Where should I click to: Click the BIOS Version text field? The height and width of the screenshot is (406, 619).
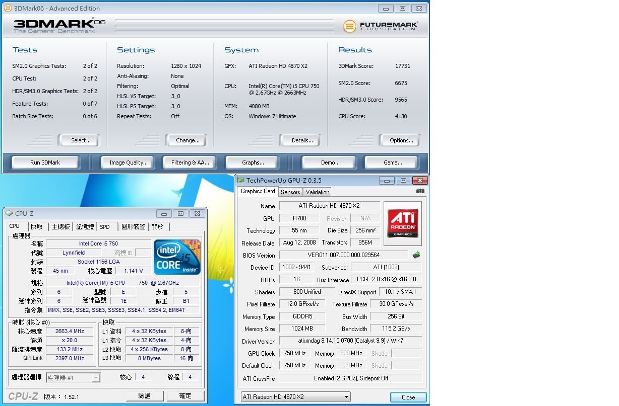[343, 255]
